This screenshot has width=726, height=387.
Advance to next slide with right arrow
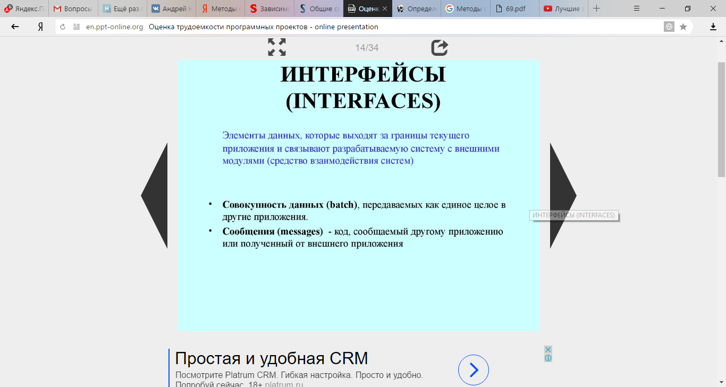(x=563, y=196)
